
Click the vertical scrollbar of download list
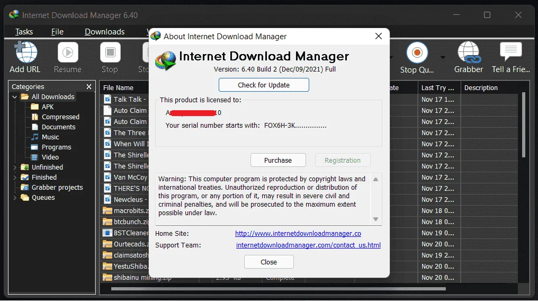click(x=524, y=125)
